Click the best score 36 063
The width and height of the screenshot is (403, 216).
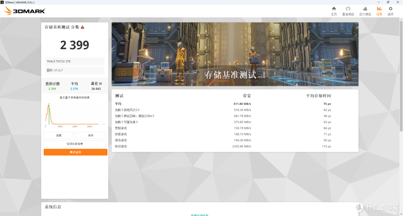(96, 89)
